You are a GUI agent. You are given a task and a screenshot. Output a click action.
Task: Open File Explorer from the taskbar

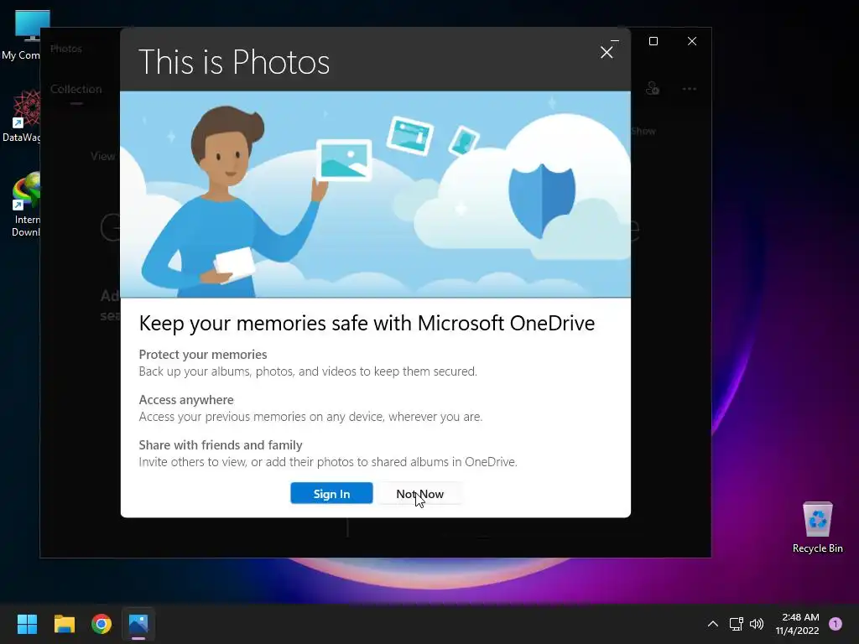coord(64,624)
